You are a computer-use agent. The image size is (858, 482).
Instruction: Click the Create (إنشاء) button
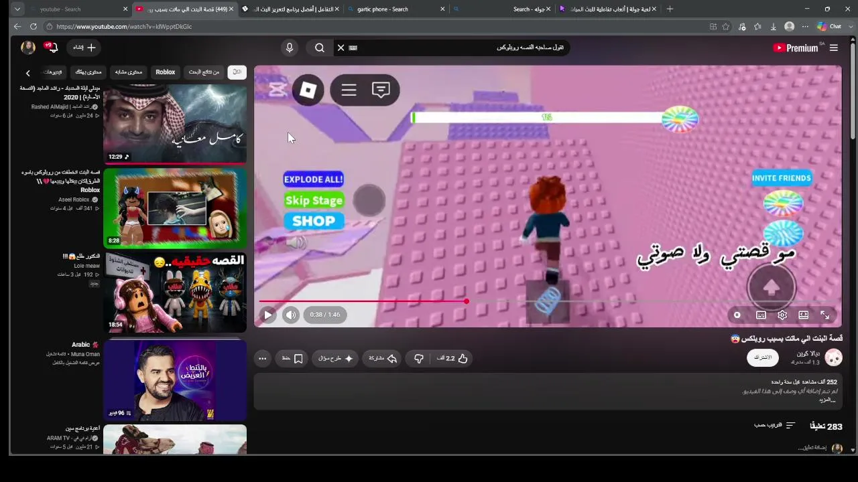[84, 48]
